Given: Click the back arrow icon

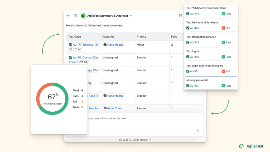Looking at the screenshot, I should coord(69,16).
